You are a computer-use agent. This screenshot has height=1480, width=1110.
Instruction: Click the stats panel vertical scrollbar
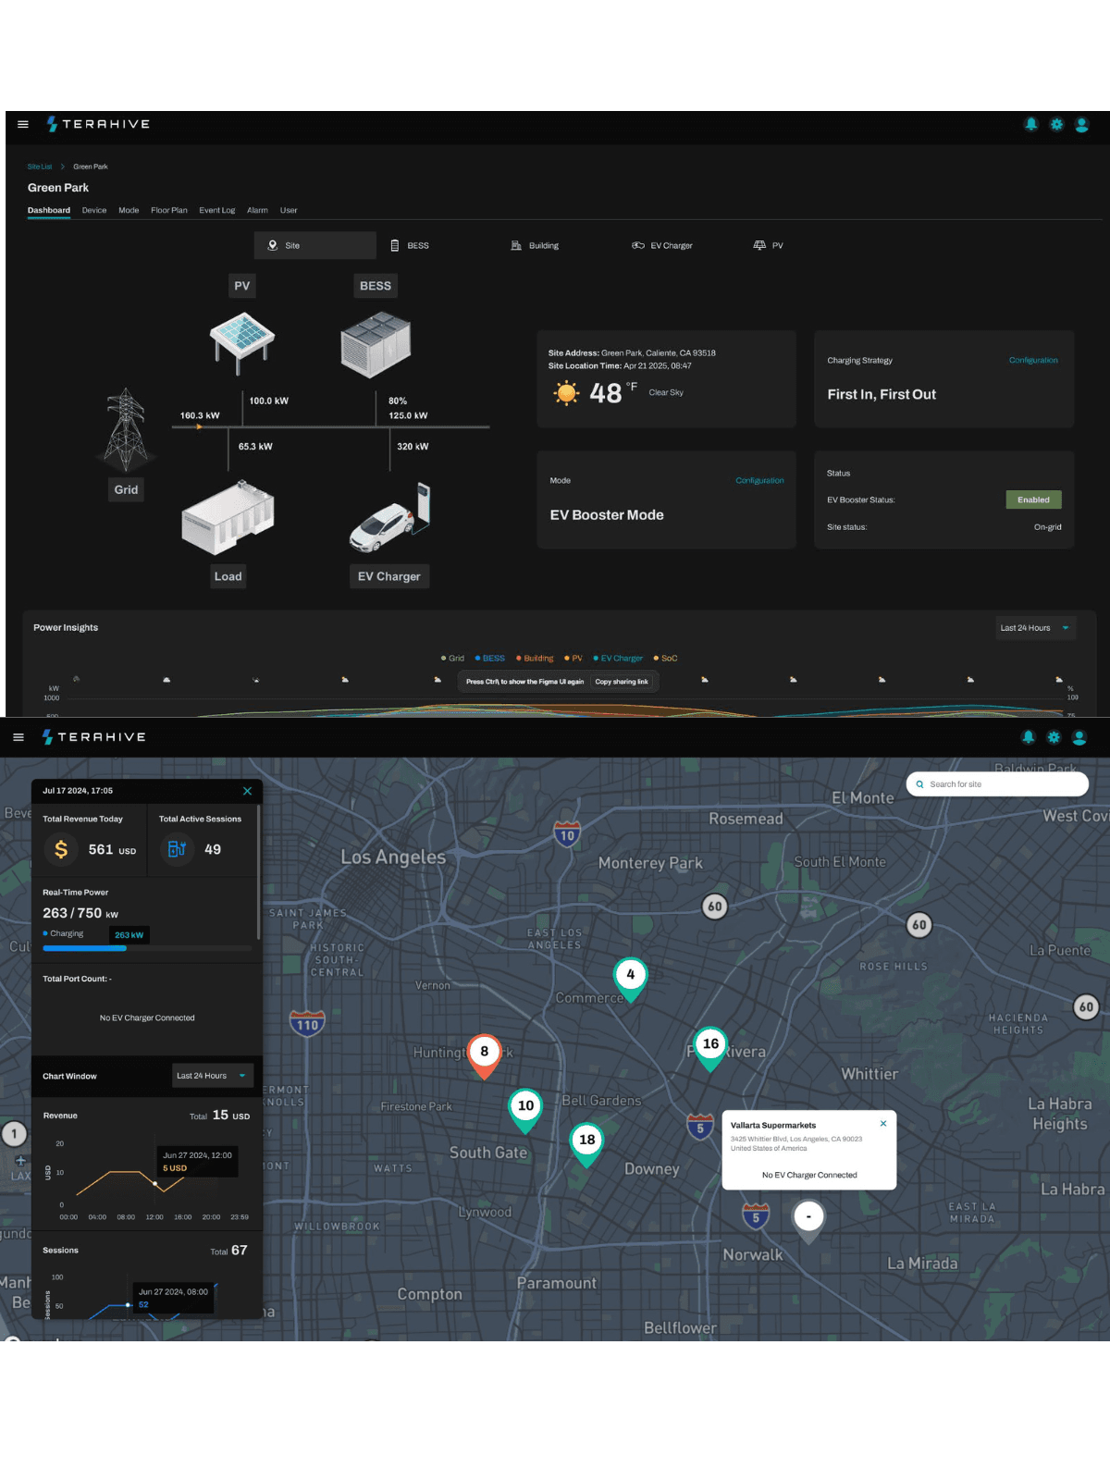pyautogui.click(x=259, y=872)
